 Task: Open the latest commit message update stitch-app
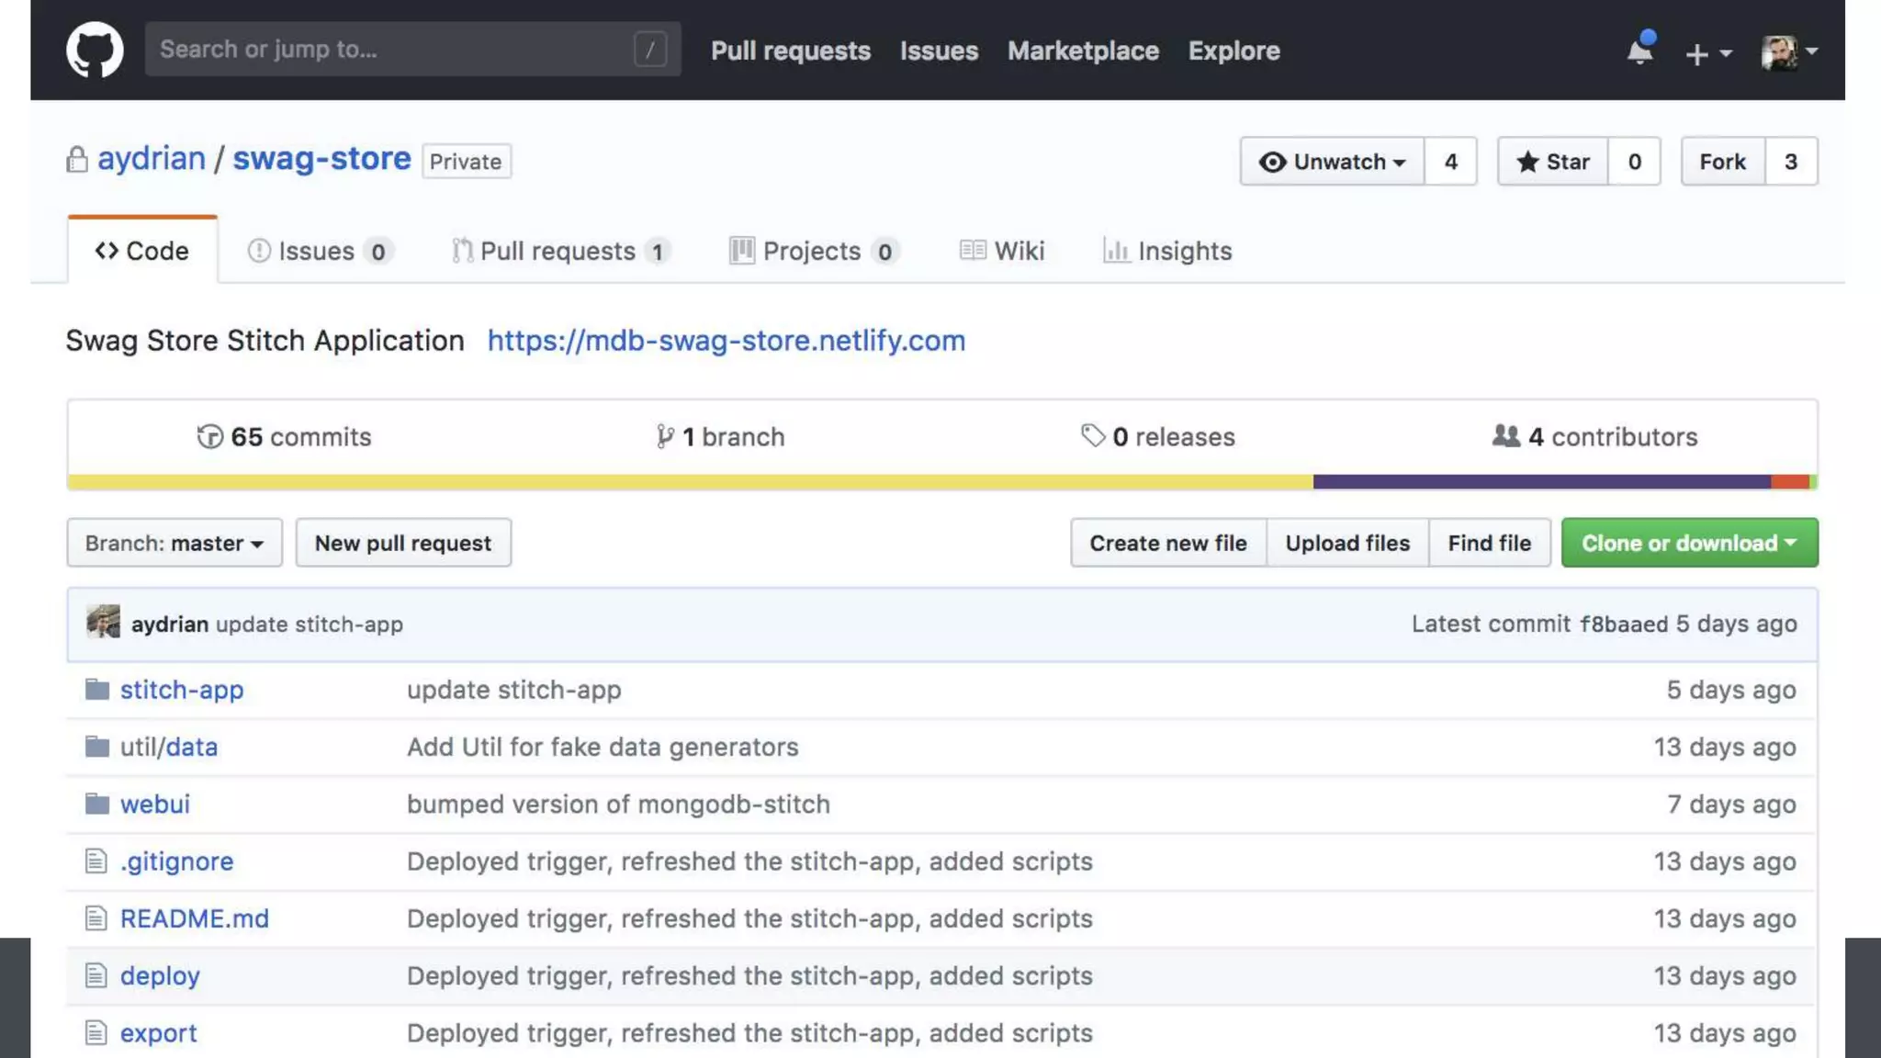click(310, 625)
